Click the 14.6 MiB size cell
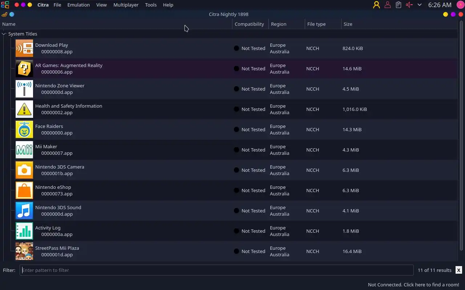This screenshot has width=465, height=290. [352, 69]
